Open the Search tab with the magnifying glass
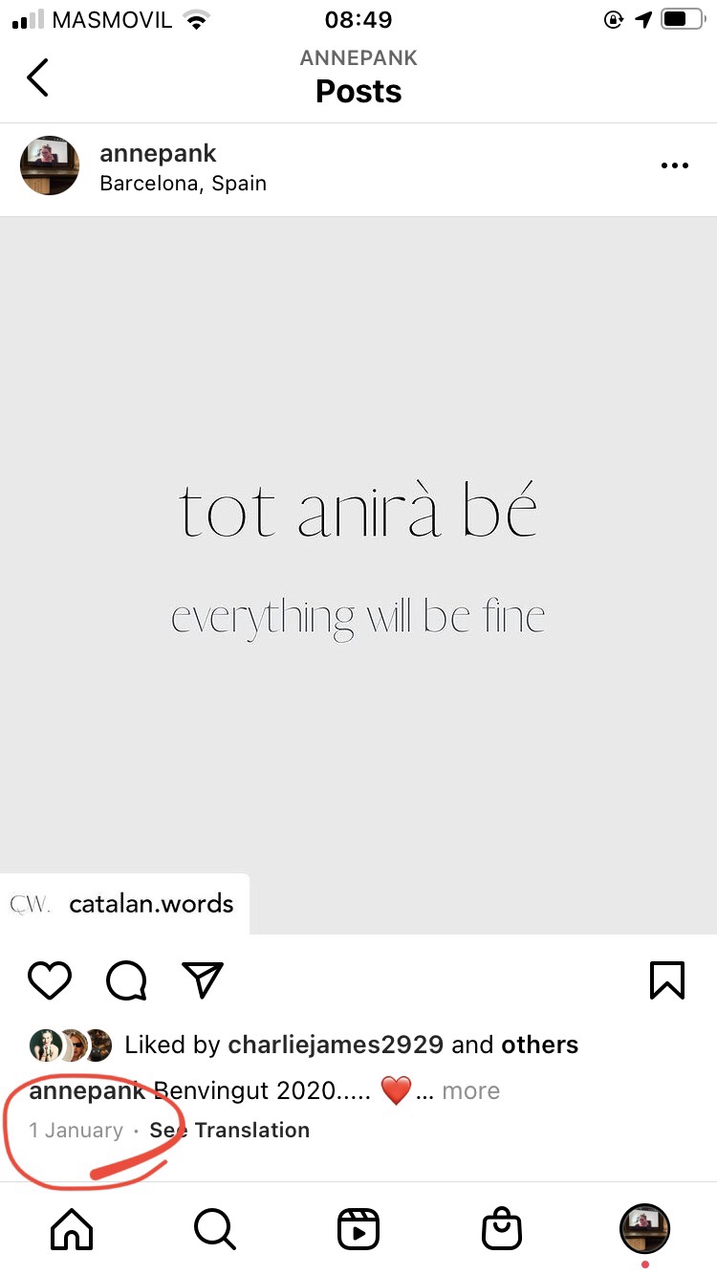The width and height of the screenshot is (717, 1276). [x=215, y=1229]
